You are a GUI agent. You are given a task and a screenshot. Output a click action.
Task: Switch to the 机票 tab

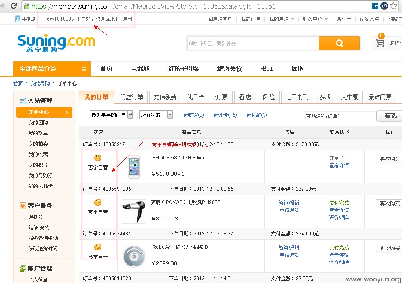[x=221, y=97]
